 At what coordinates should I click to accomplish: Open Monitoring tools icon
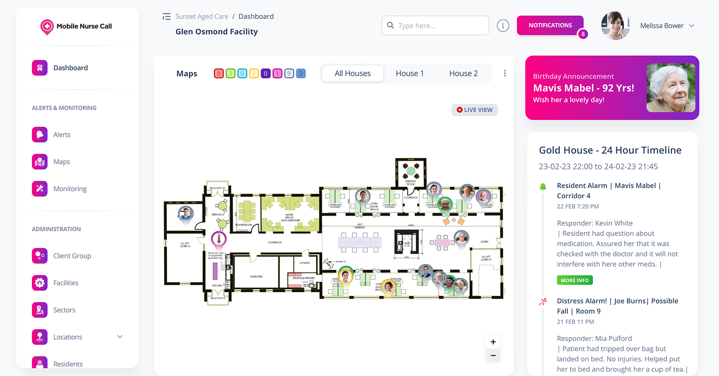[x=39, y=189]
